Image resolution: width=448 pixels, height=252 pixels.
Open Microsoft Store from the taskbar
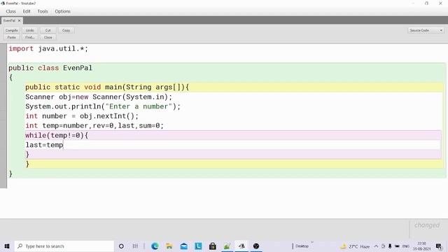(x=213, y=246)
